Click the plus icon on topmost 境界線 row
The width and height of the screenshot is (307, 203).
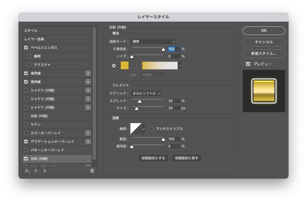[88, 73]
